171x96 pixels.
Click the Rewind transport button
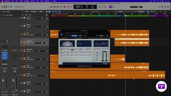pyautogui.click(x=51, y=7)
